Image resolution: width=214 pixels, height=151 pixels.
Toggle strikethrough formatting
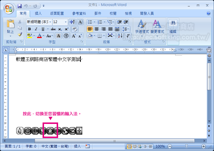click(53, 29)
